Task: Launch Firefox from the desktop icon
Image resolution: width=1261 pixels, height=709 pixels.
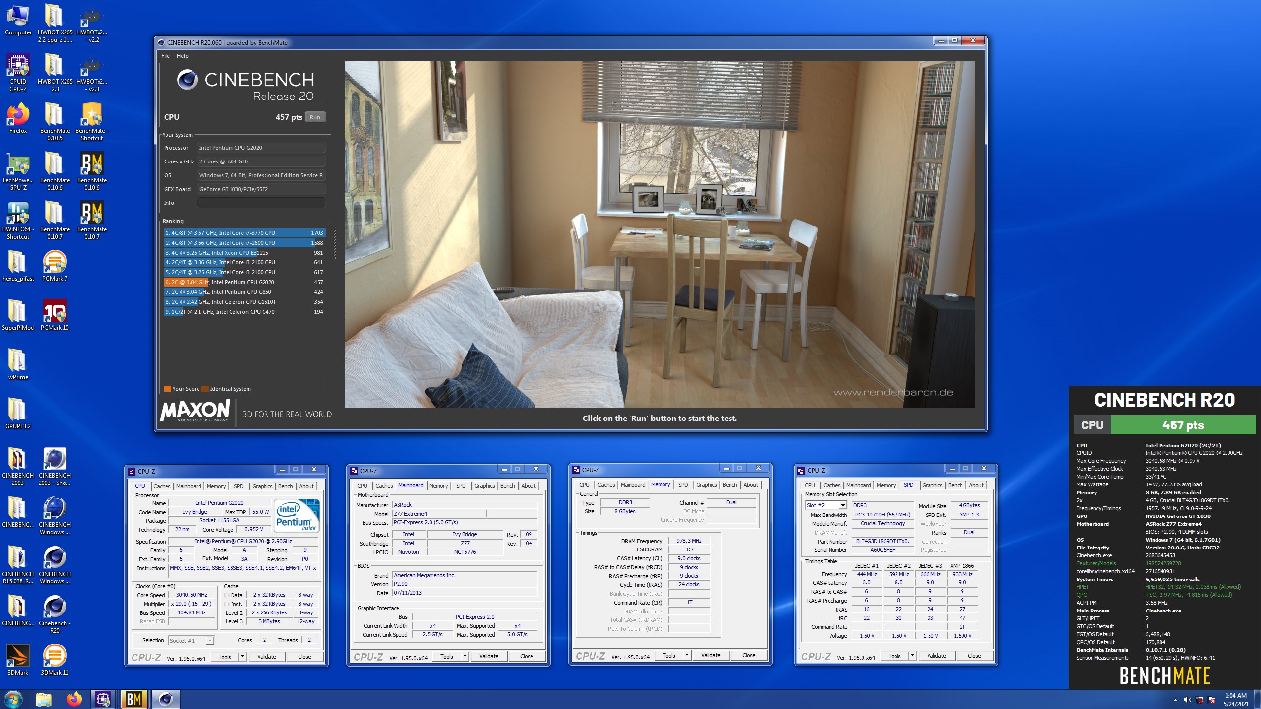Action: click(18, 119)
